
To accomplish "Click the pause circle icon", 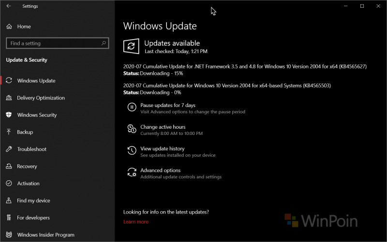I will (x=132, y=107).
